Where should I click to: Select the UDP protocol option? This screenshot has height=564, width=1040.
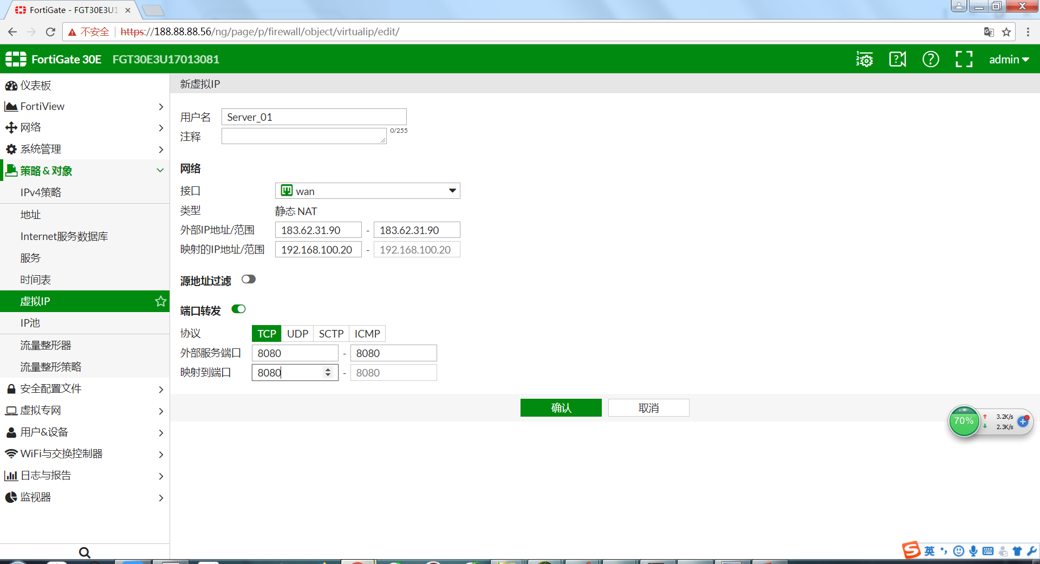click(x=297, y=334)
